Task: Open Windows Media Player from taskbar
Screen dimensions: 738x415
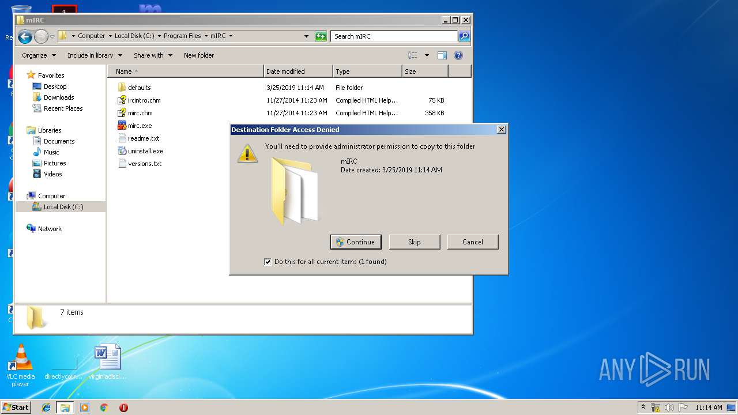Action: [x=85, y=408]
